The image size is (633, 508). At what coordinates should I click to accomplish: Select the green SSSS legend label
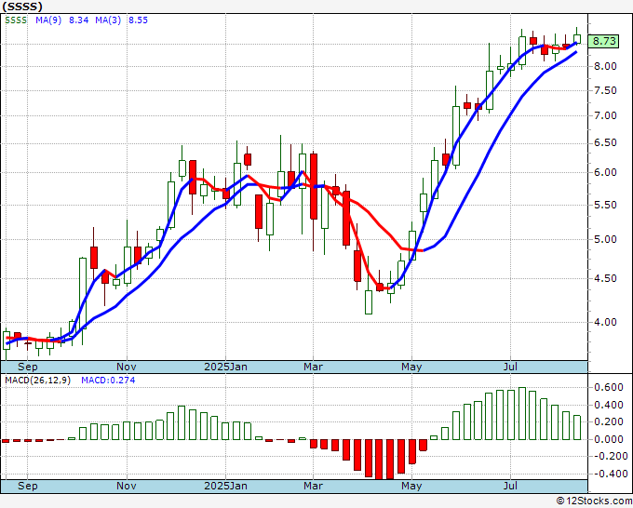[16, 20]
